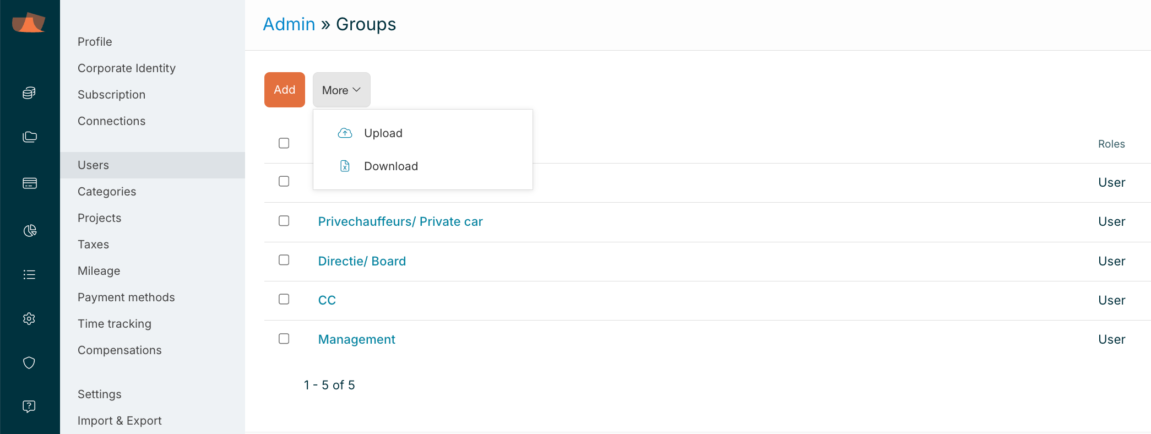Toggle the checkbox for Directie/ Board

click(x=284, y=260)
